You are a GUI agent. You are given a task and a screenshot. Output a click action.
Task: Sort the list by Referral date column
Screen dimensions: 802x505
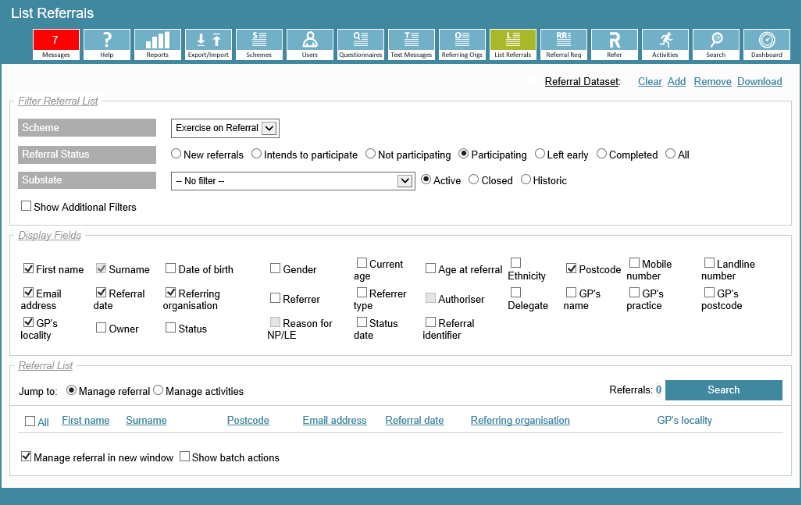click(415, 420)
